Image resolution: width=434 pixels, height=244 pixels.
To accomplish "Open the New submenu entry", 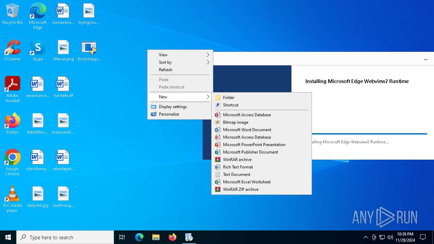I will [x=180, y=97].
